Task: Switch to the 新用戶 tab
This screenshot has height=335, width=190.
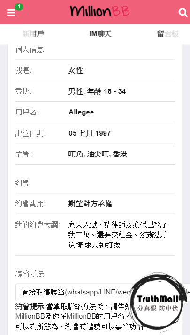Action: click(x=33, y=34)
